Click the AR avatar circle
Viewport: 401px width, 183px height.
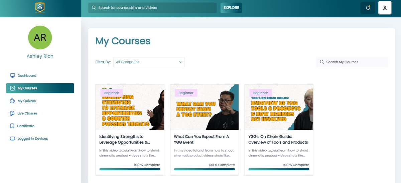pos(40,37)
